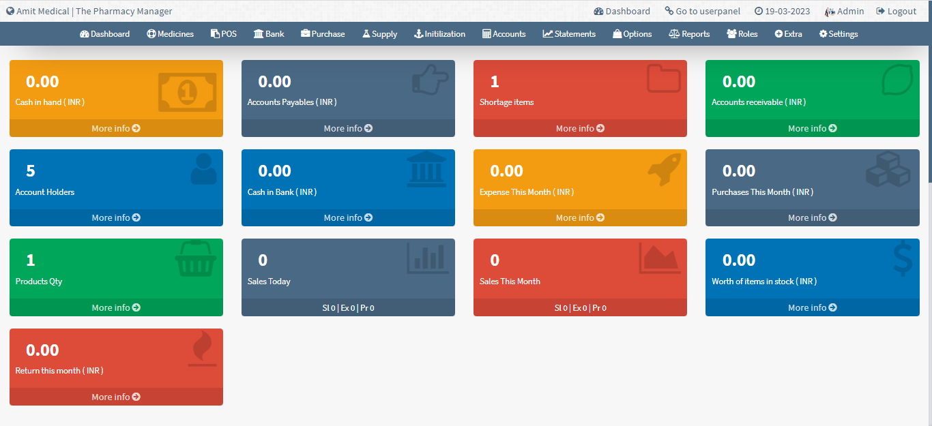Open the Supply section

tap(379, 33)
